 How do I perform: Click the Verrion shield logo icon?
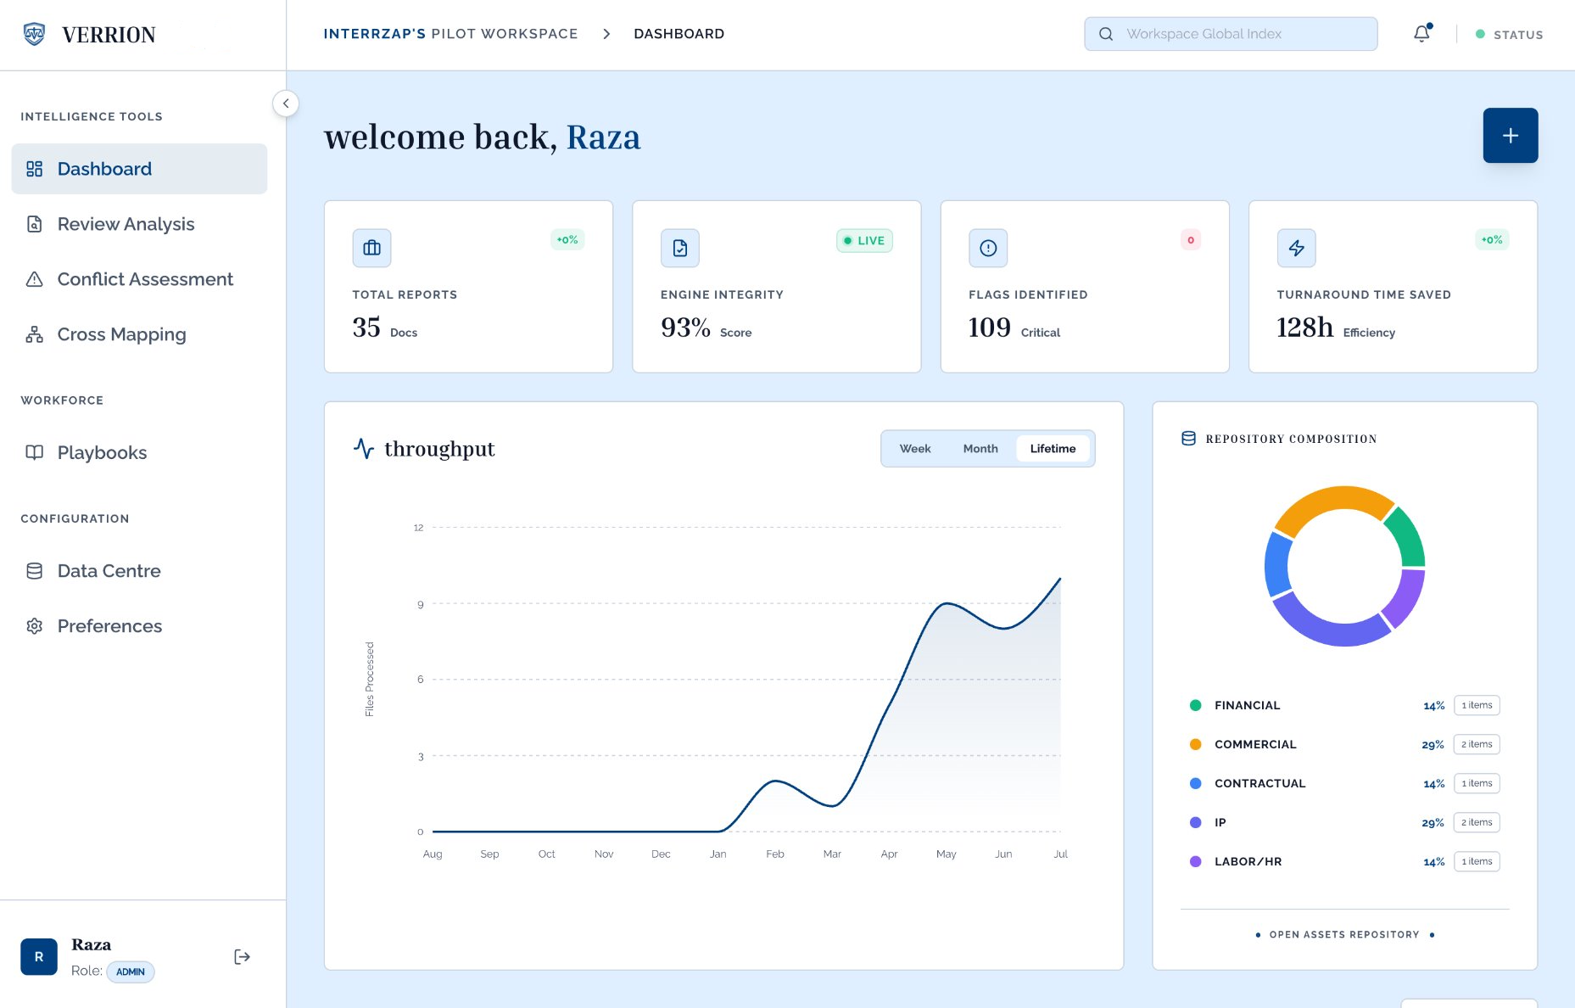tap(34, 34)
